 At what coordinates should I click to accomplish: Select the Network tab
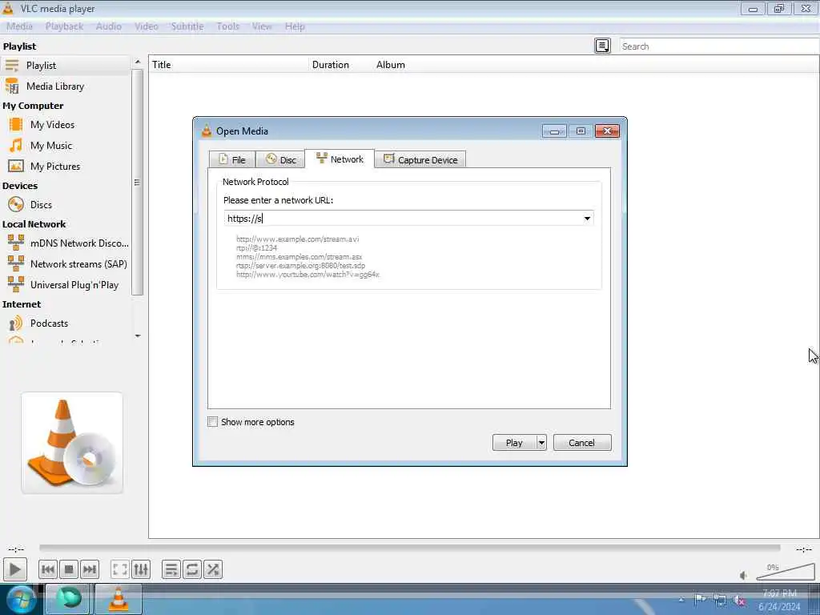click(x=340, y=159)
